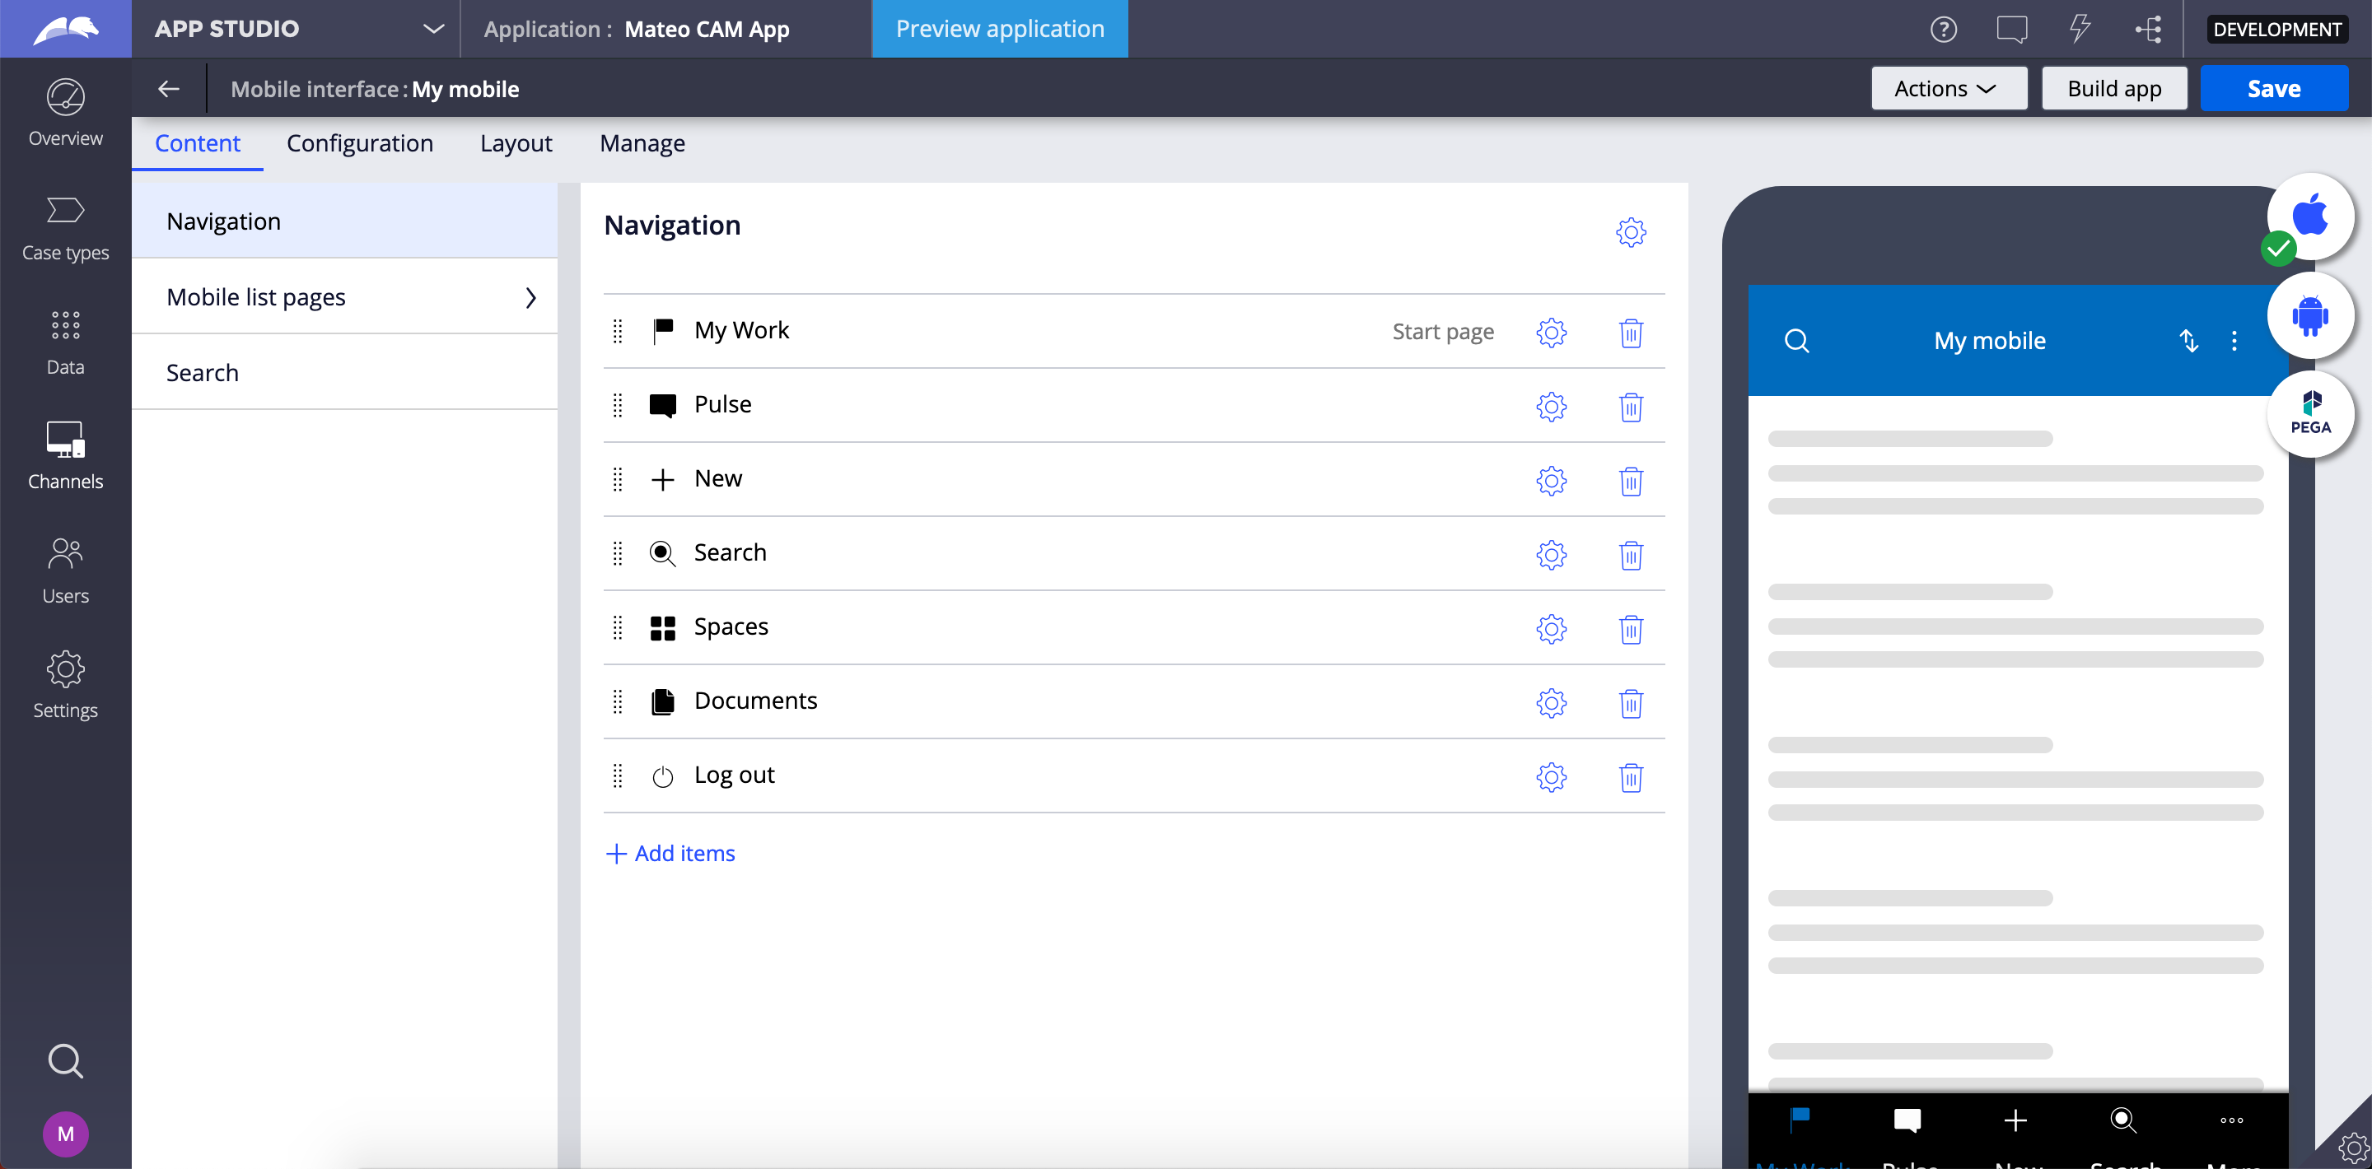
Task: Open configuration gear for the Documents item
Action: [x=1551, y=703]
